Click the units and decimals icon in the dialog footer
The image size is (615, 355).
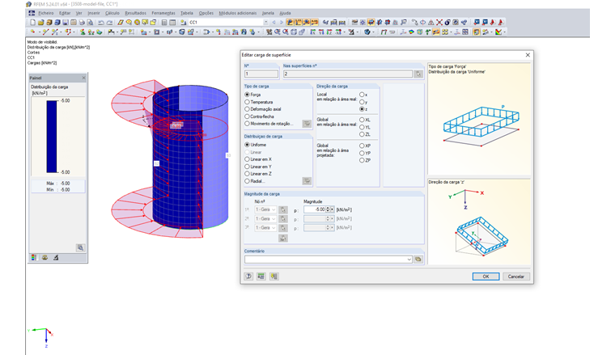261,277
